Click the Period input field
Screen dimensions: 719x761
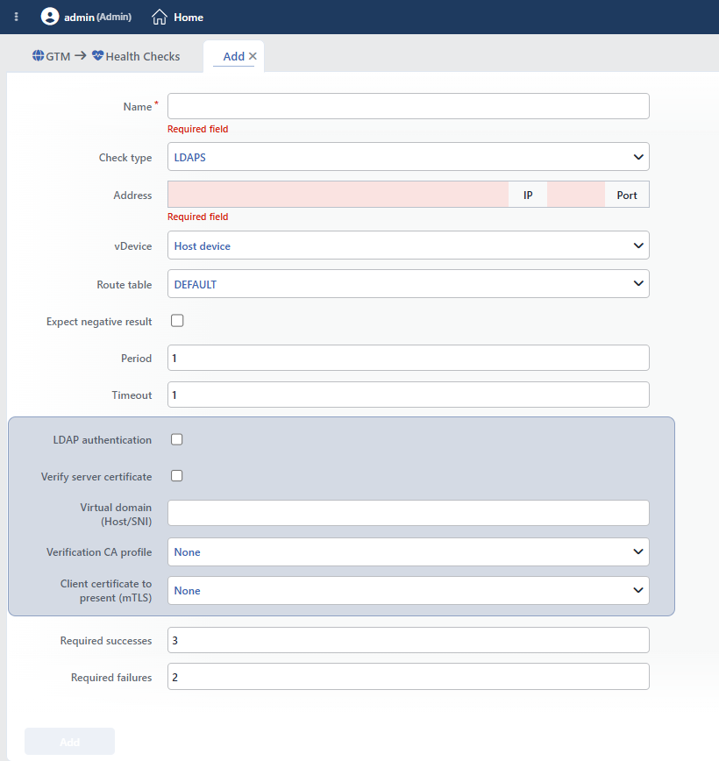(x=409, y=358)
